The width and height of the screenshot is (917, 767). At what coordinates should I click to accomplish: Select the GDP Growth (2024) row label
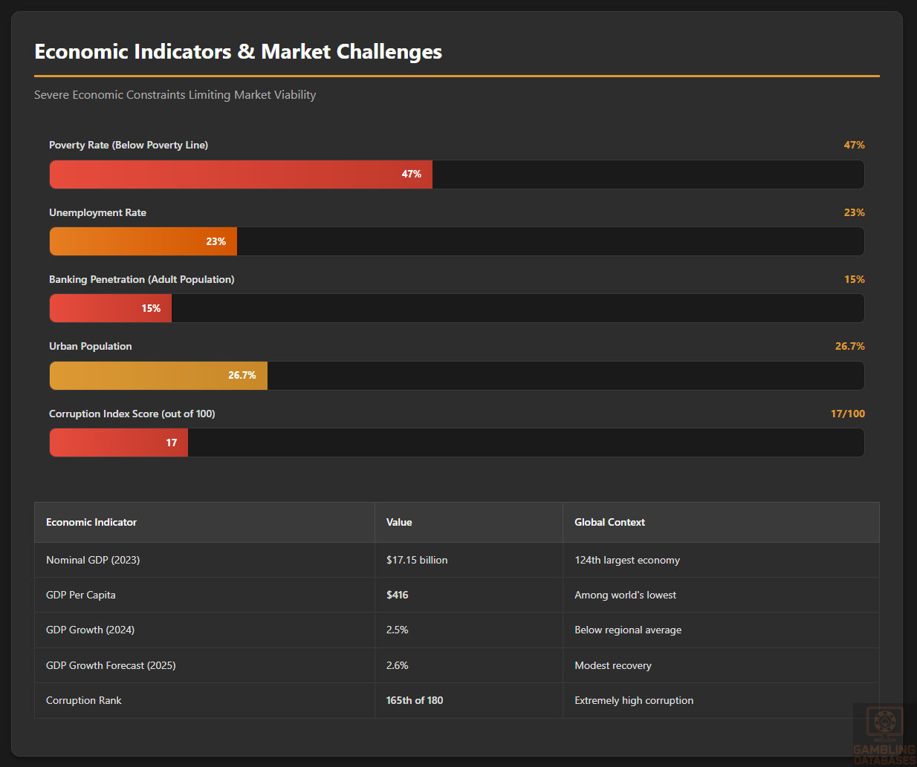90,630
